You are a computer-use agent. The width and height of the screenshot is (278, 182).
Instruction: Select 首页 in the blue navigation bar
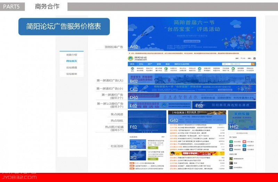click(132, 64)
